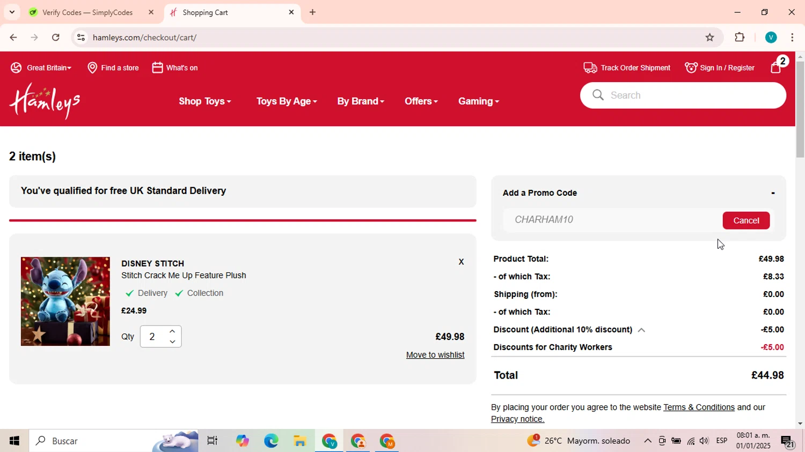805x452 pixels.
Task: Open the tab search dropdown arrow
Action: pos(12,12)
